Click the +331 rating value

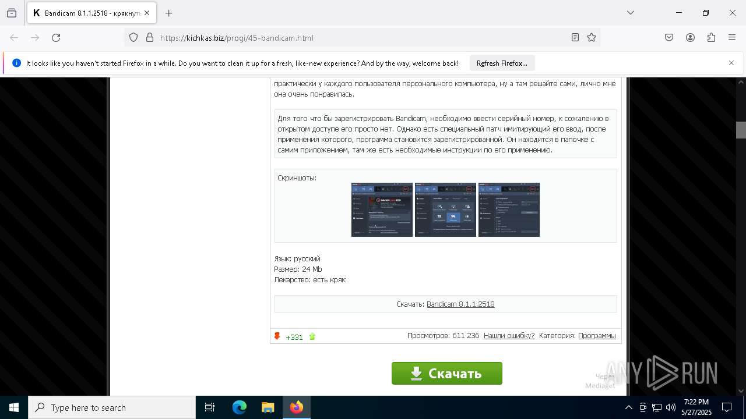294,337
